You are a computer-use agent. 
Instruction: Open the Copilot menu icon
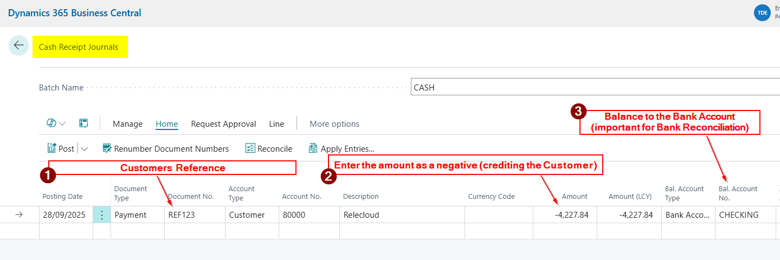pos(51,123)
